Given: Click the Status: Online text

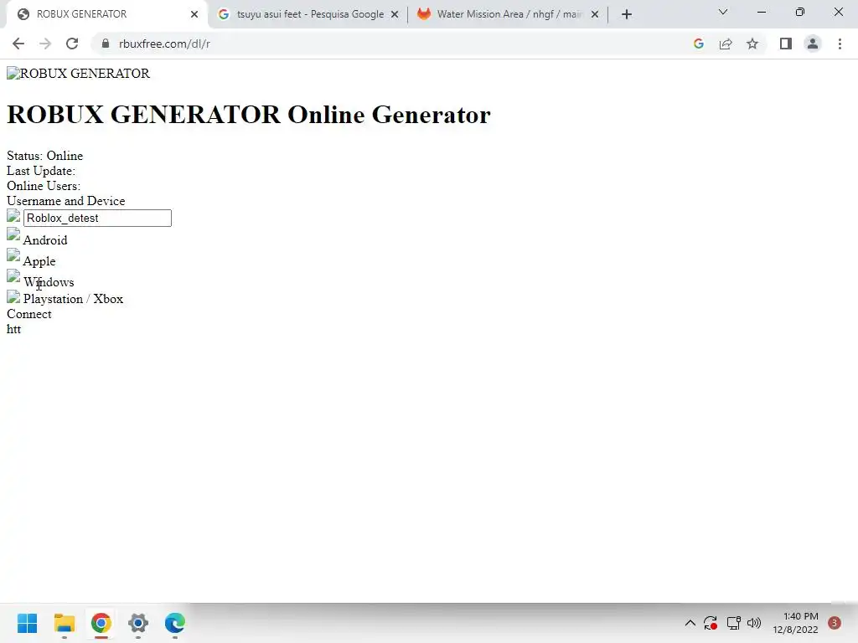Looking at the screenshot, I should tap(45, 156).
